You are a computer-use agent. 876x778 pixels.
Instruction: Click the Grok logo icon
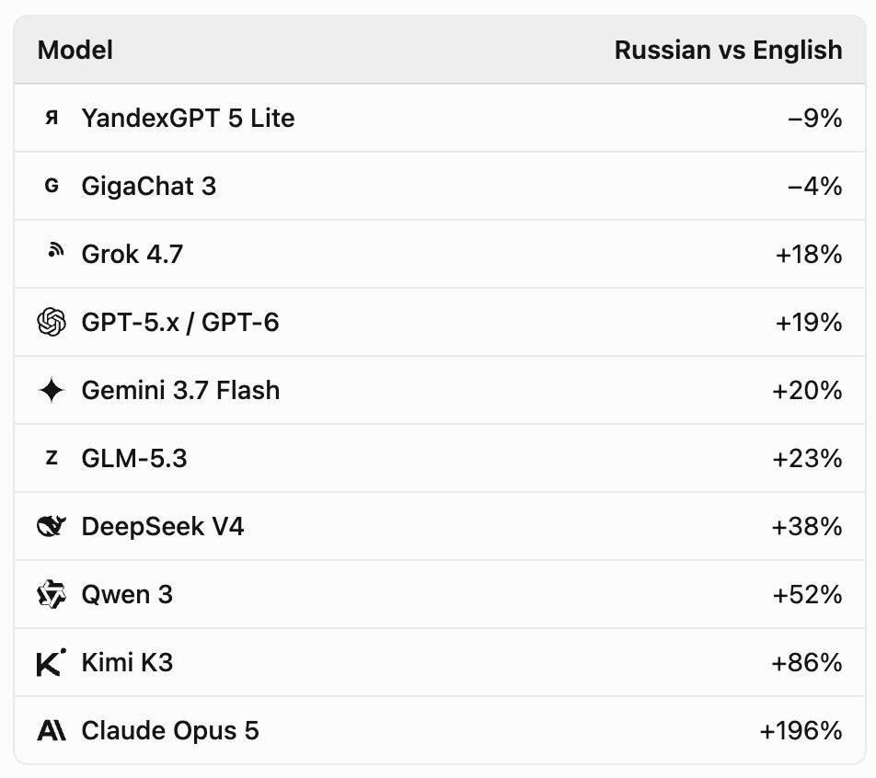point(55,251)
